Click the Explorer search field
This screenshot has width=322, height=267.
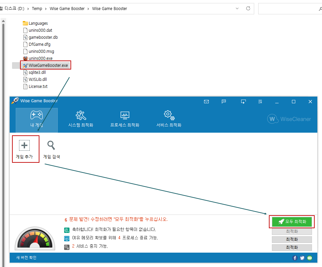coord(290,9)
